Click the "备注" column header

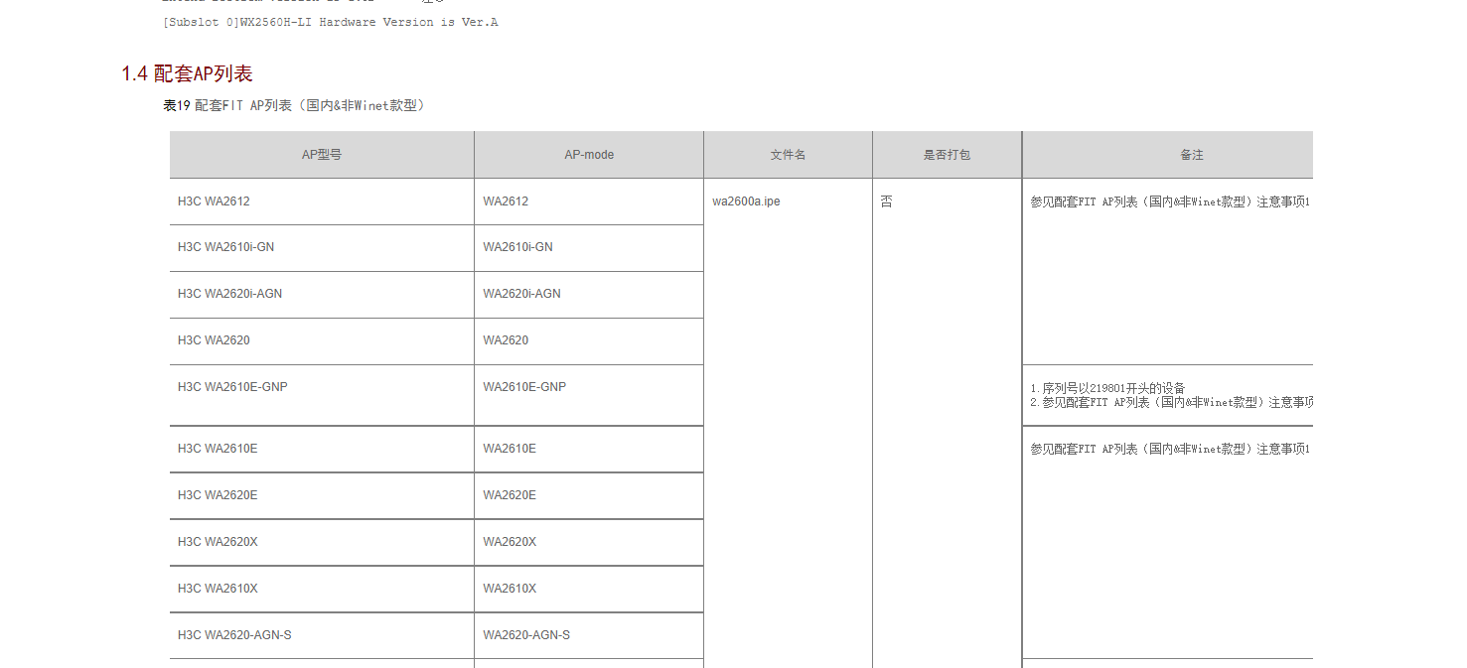tap(1168, 155)
